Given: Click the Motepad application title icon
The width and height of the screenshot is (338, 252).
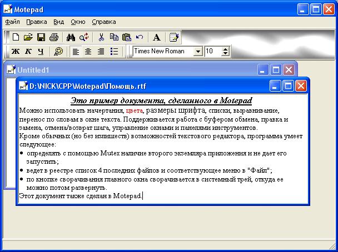Looking at the screenshot, I should tap(8, 9).
